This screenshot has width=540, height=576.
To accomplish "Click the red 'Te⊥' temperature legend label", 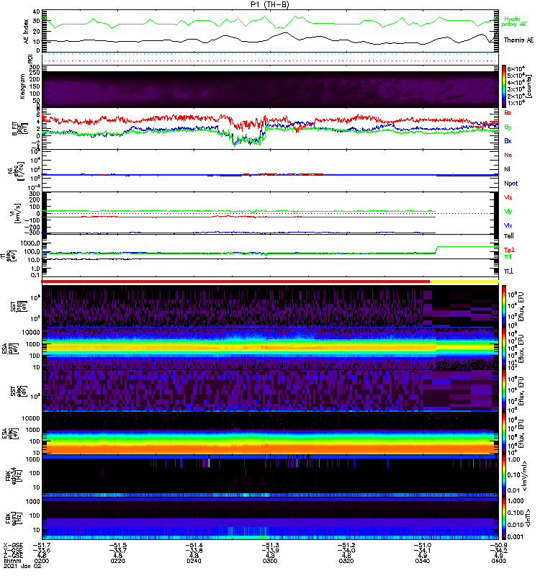I will pos(509,250).
